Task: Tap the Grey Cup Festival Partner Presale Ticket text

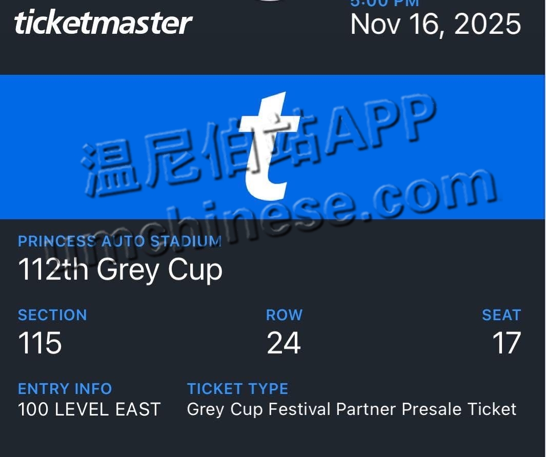Action: pos(352,409)
